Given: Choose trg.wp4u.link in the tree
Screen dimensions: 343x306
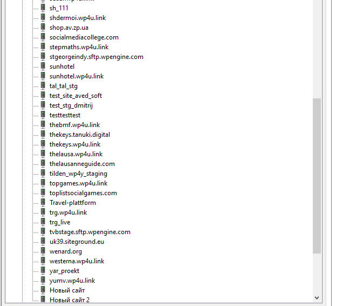Looking at the screenshot, I should tap(68, 212).
